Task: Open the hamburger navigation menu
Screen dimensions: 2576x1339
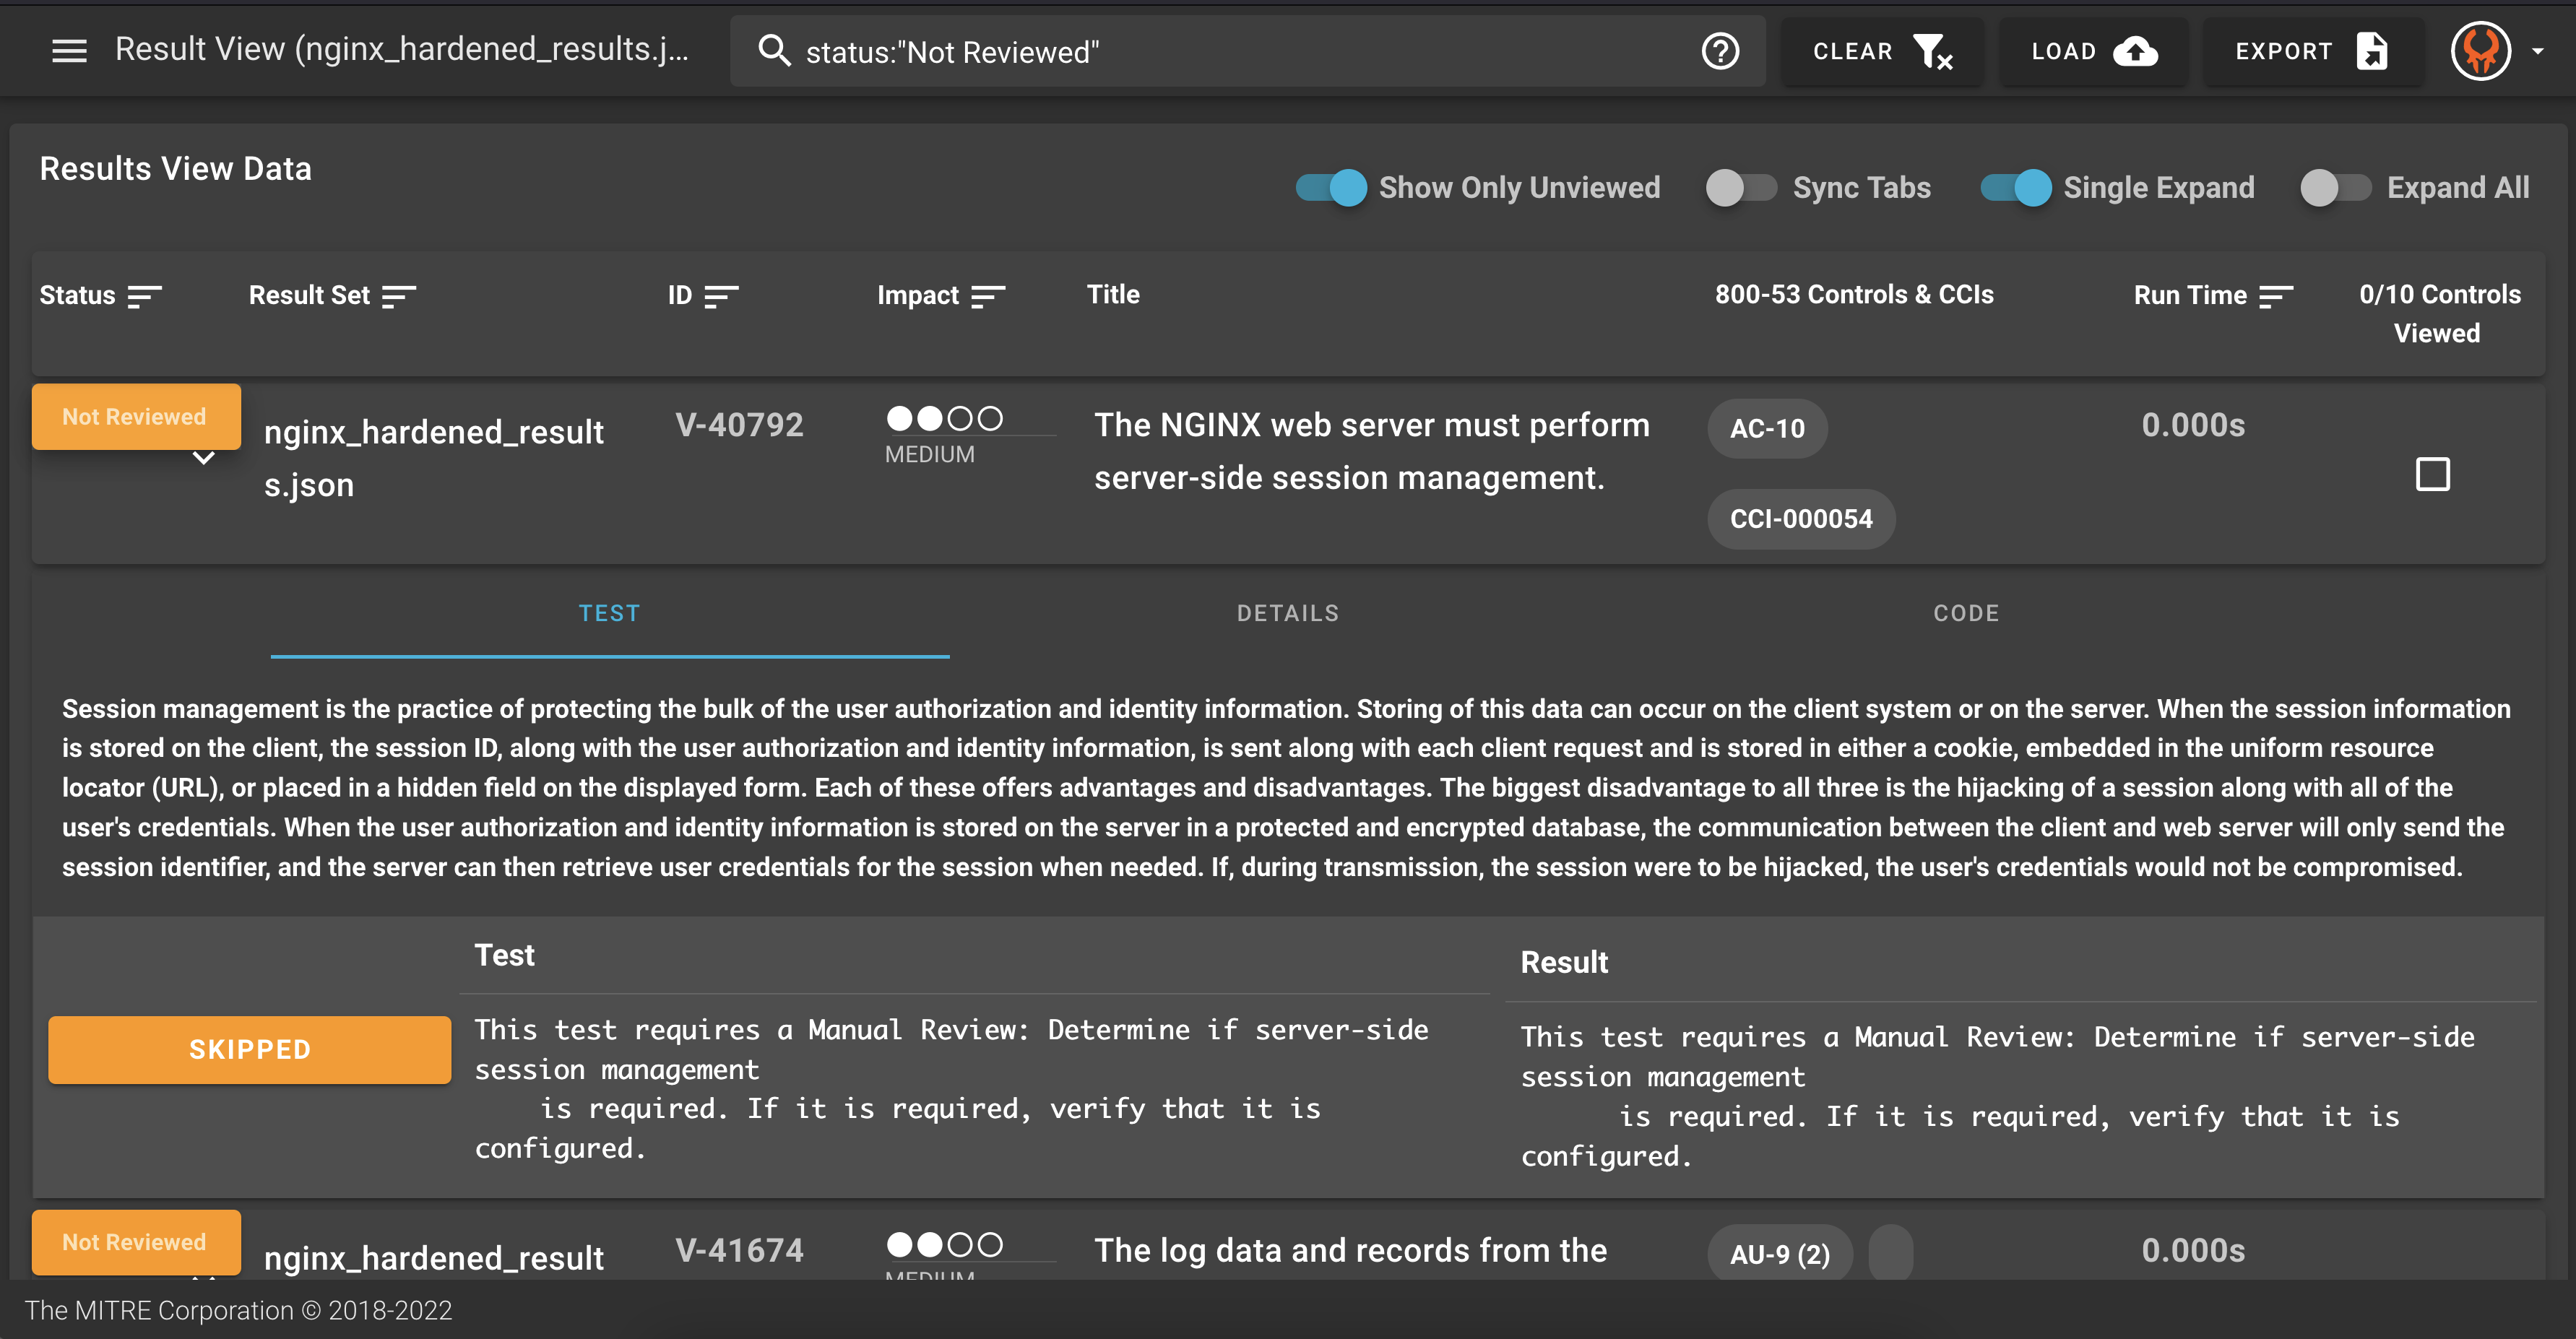Action: point(69,50)
